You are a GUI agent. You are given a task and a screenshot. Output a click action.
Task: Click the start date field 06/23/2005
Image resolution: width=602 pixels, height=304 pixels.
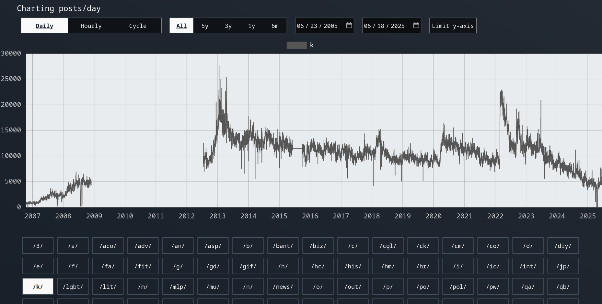click(x=324, y=26)
